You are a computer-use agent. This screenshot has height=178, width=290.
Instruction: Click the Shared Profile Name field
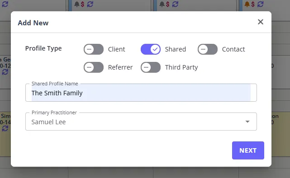pos(141,93)
